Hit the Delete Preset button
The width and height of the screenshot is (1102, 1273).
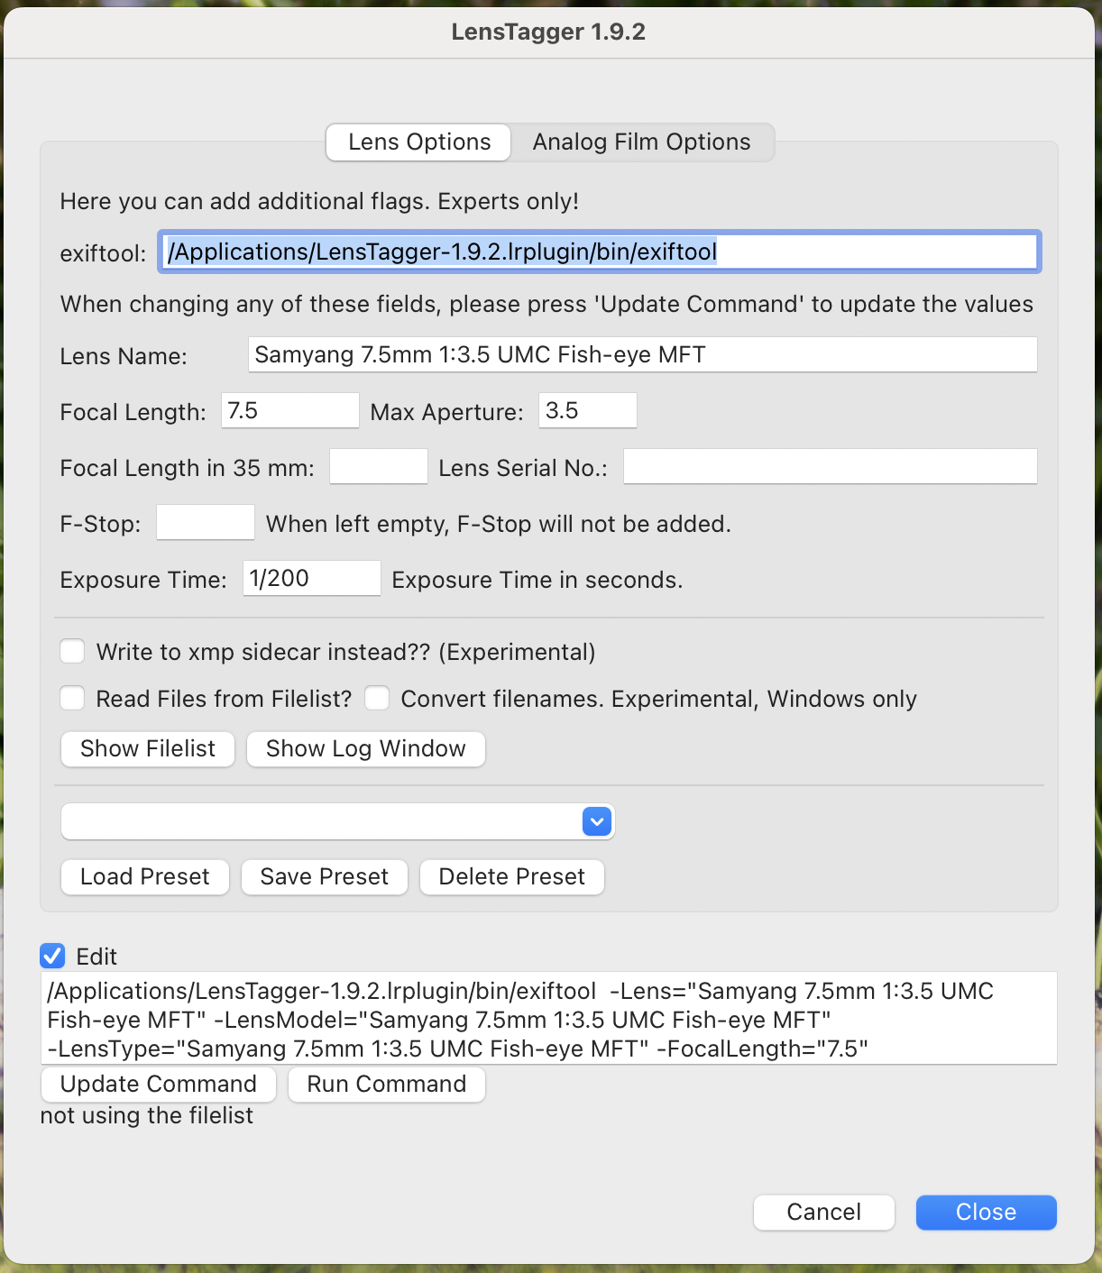(x=511, y=877)
